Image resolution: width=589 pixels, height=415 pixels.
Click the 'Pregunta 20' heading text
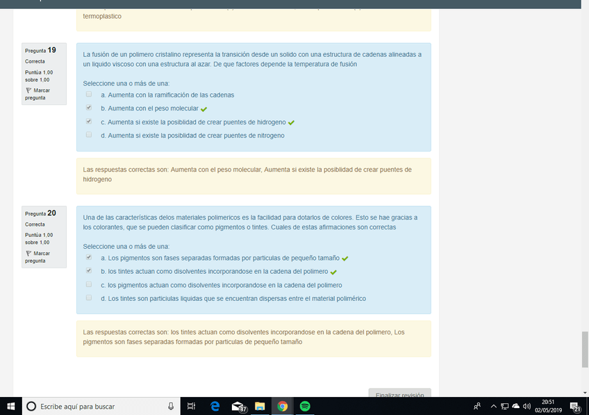point(40,213)
